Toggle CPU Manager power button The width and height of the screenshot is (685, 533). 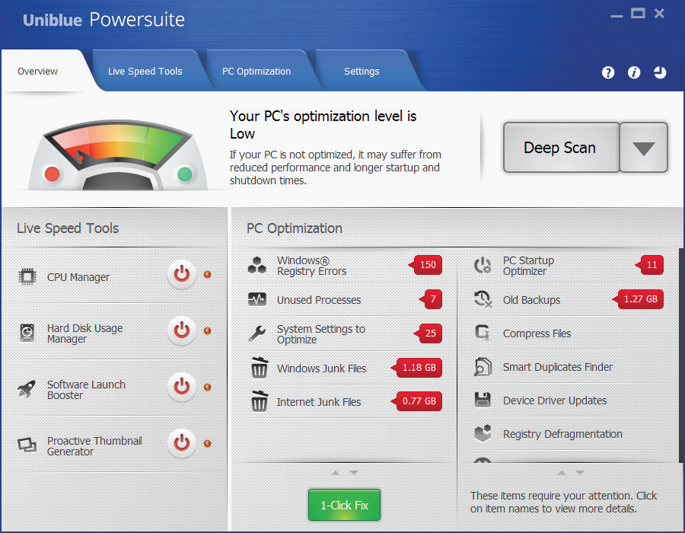[x=181, y=275]
